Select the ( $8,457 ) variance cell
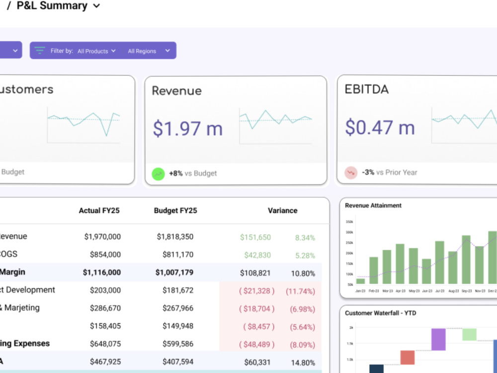Viewport: 497px width, 373px height. click(259, 327)
